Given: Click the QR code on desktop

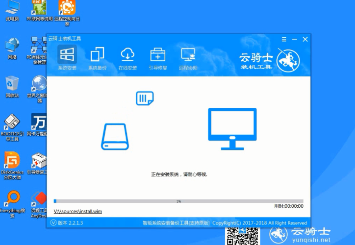Looking at the screenshot, I should coord(242,236).
